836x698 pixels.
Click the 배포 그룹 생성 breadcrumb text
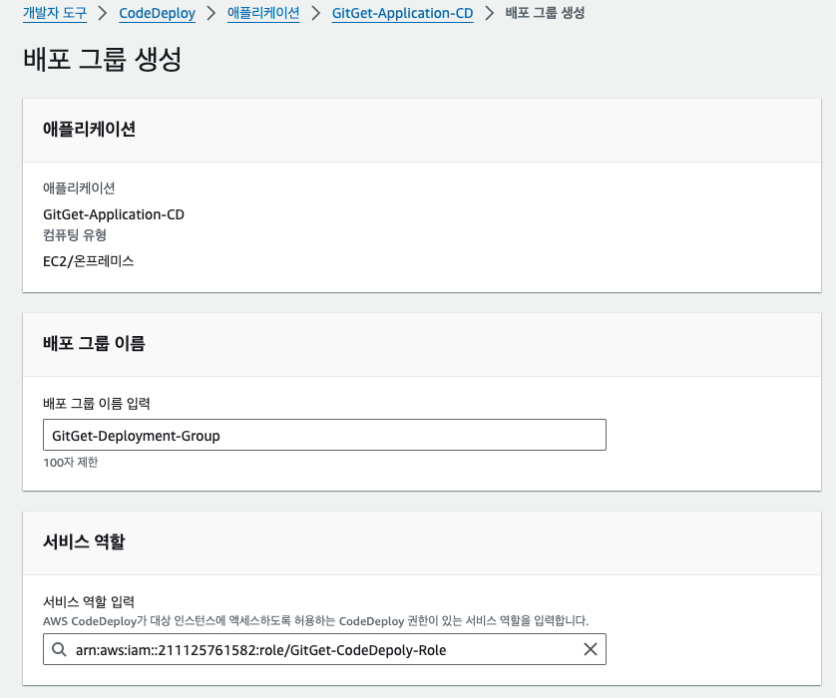click(545, 13)
